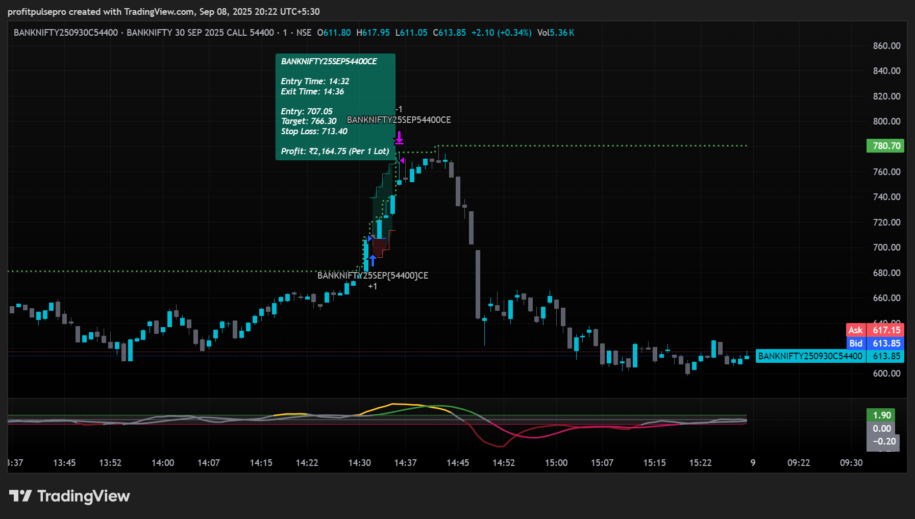Open the green trade details info box
This screenshot has height=519, width=915.
[x=335, y=107]
